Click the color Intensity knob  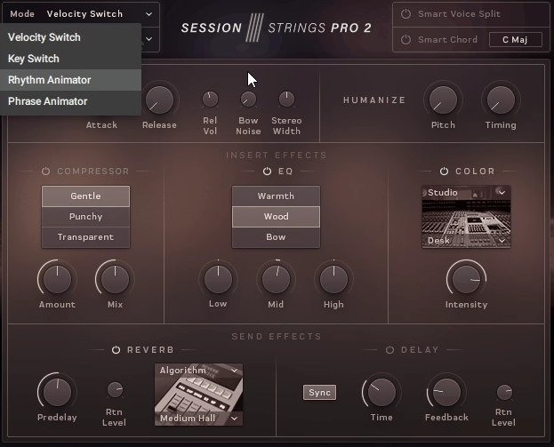click(x=466, y=279)
